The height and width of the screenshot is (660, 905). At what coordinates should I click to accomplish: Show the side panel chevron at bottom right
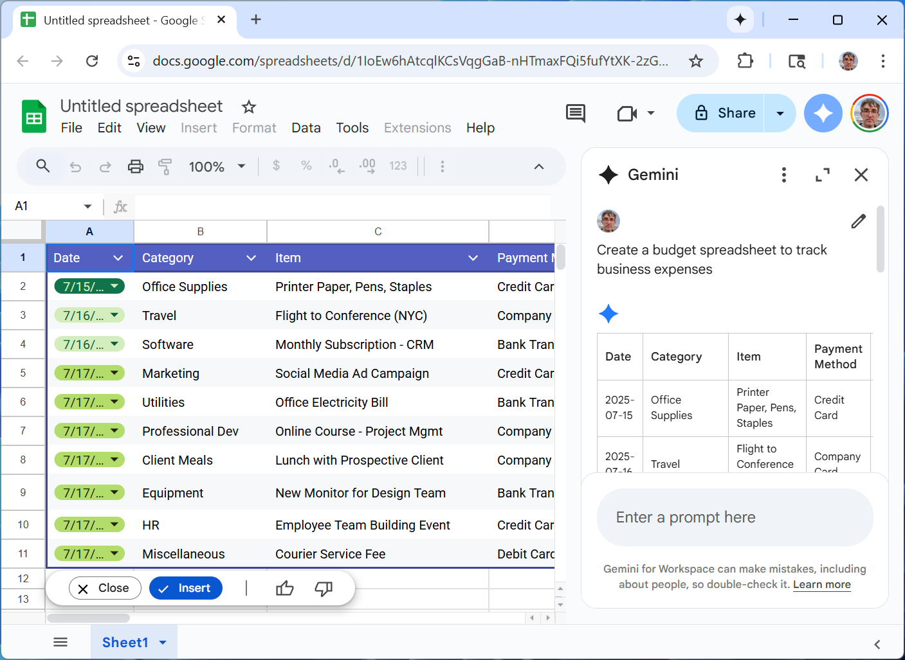[x=877, y=644]
